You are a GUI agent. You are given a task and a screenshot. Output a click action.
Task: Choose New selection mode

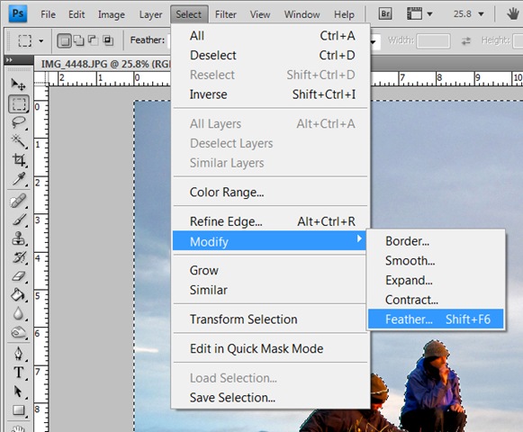tap(64, 40)
